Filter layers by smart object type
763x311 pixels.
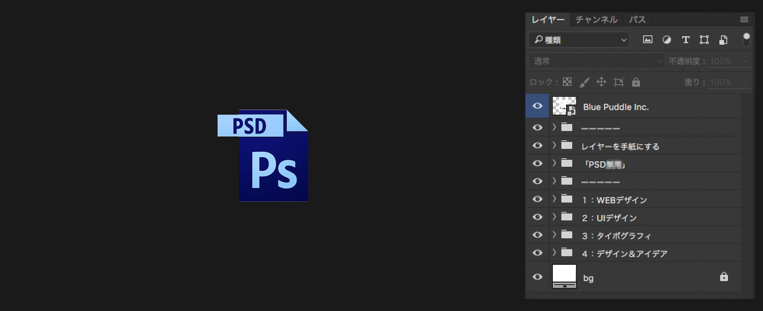coord(723,40)
